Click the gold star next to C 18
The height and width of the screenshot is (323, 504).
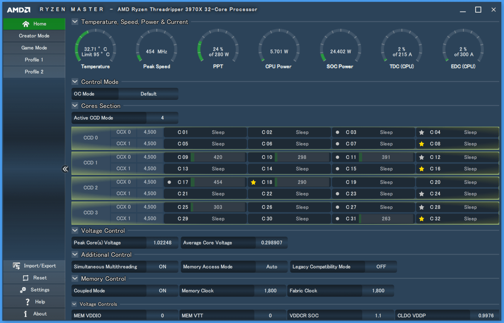point(253,182)
